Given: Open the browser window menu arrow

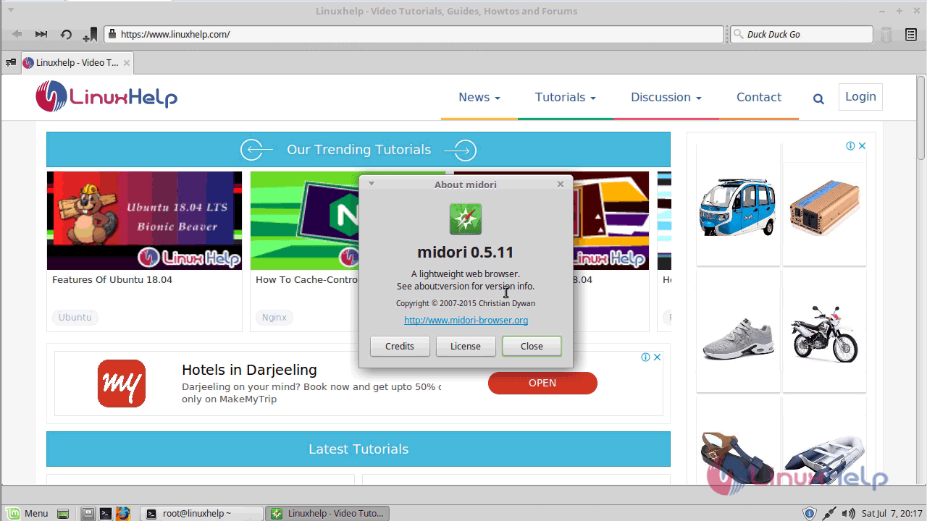Looking at the screenshot, I should 10,10.
